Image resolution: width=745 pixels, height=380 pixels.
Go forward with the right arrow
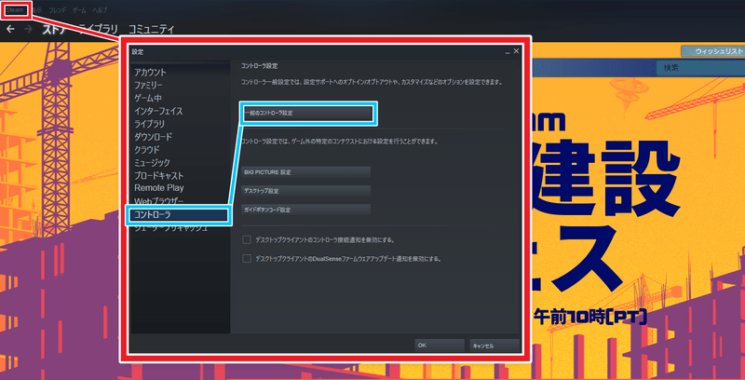pos(29,29)
